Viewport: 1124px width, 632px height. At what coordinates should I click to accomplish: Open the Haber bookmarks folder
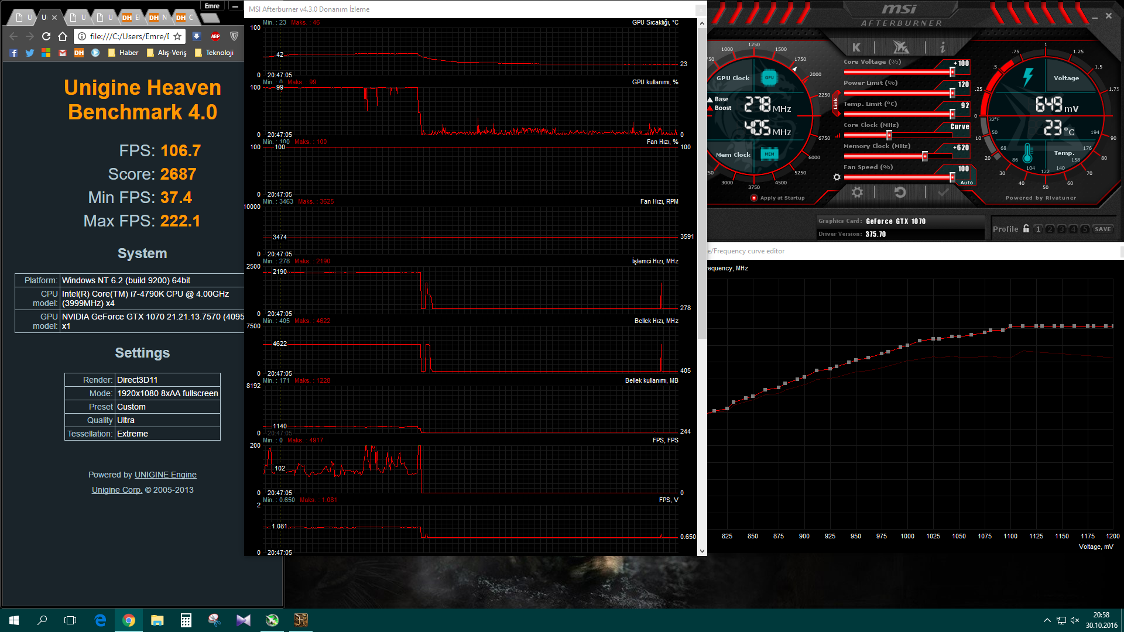click(x=123, y=53)
